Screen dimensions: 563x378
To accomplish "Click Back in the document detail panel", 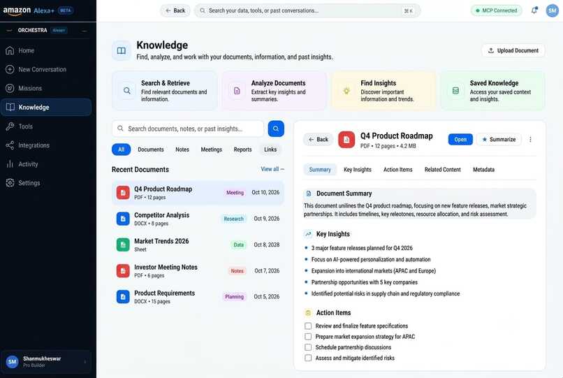I will pos(319,140).
